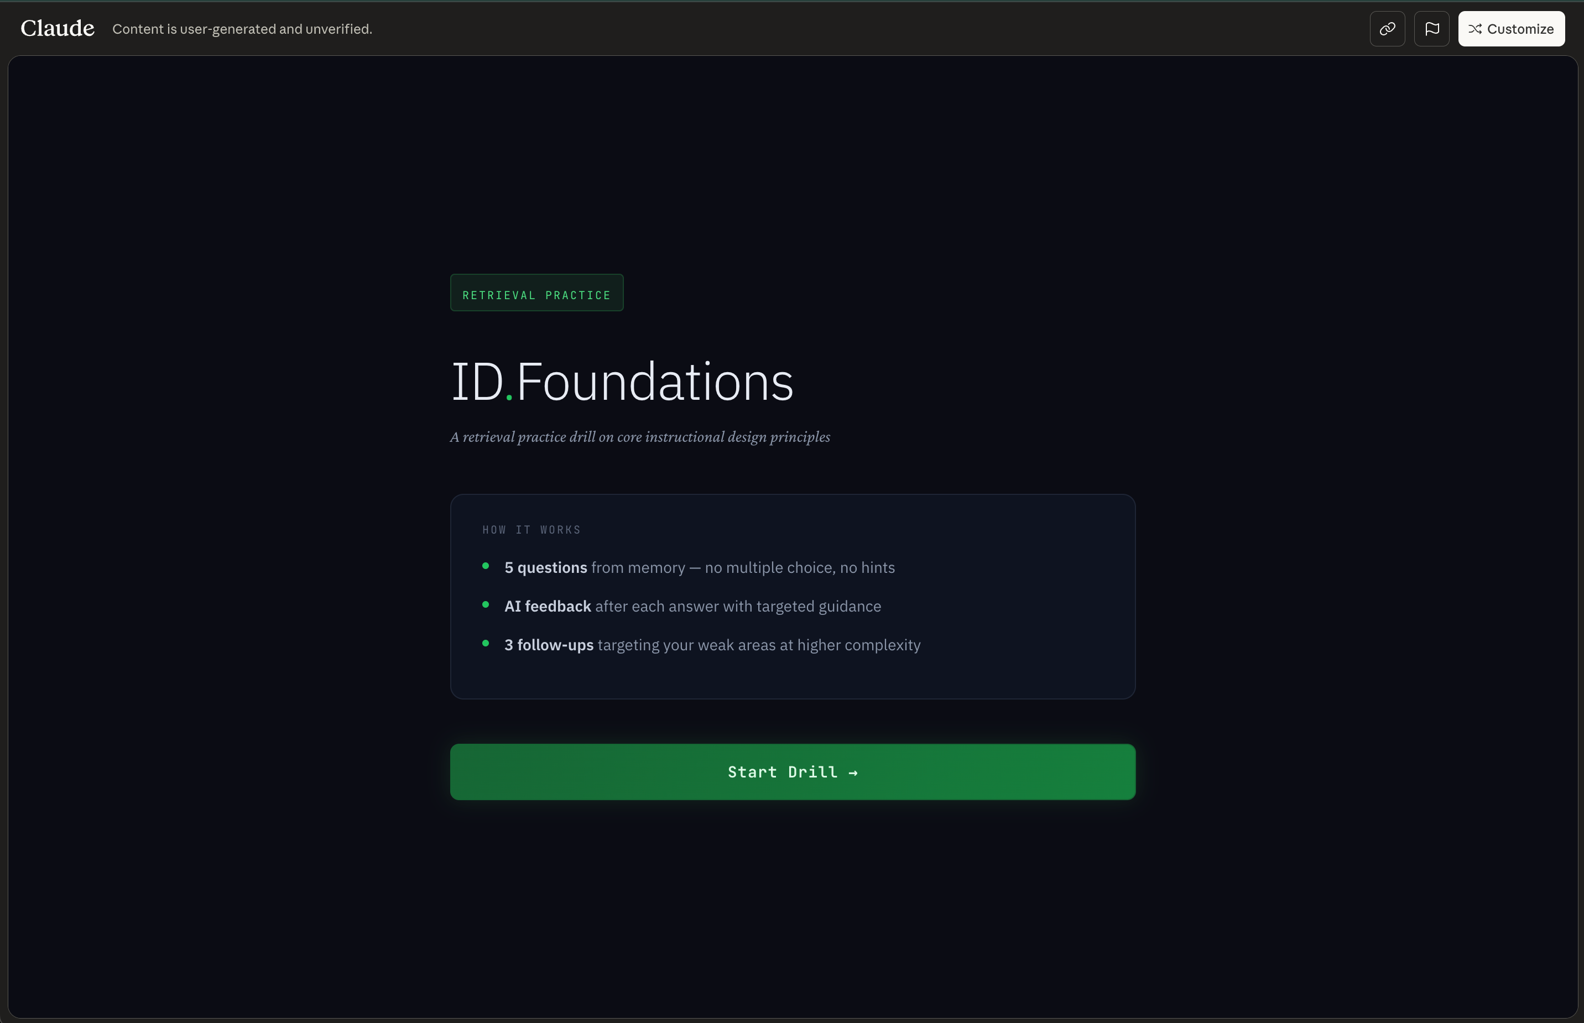This screenshot has width=1584, height=1023.
Task: Click the HOW IT WORKS label
Action: click(x=531, y=529)
